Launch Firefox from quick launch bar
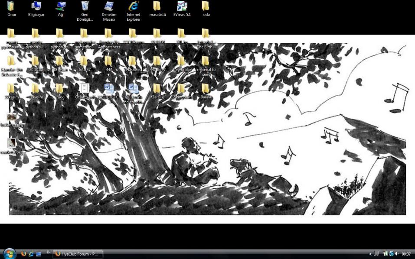The height and width of the screenshot is (259, 415). 23,254
